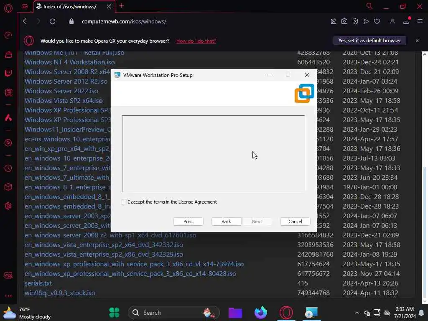Open the sidebar history clock icon
This screenshot has height=321, width=428.
pos(8,168)
